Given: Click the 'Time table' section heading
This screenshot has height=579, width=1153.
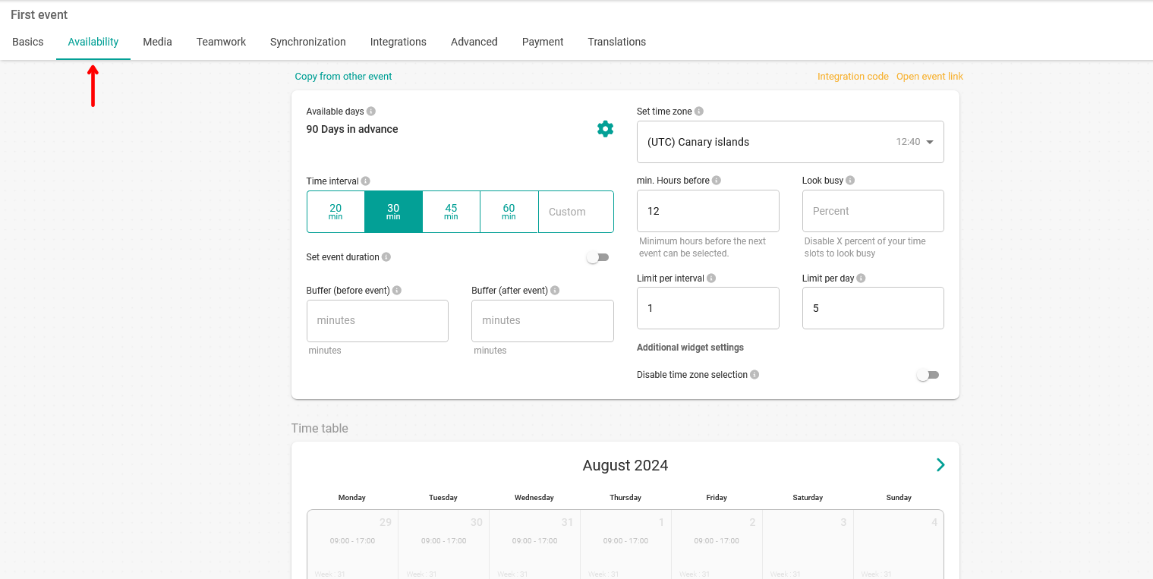Looking at the screenshot, I should [x=320, y=429].
